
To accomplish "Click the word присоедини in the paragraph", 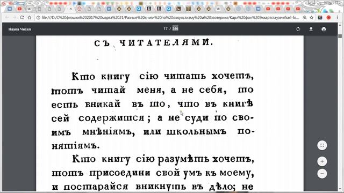I will point(120,173).
